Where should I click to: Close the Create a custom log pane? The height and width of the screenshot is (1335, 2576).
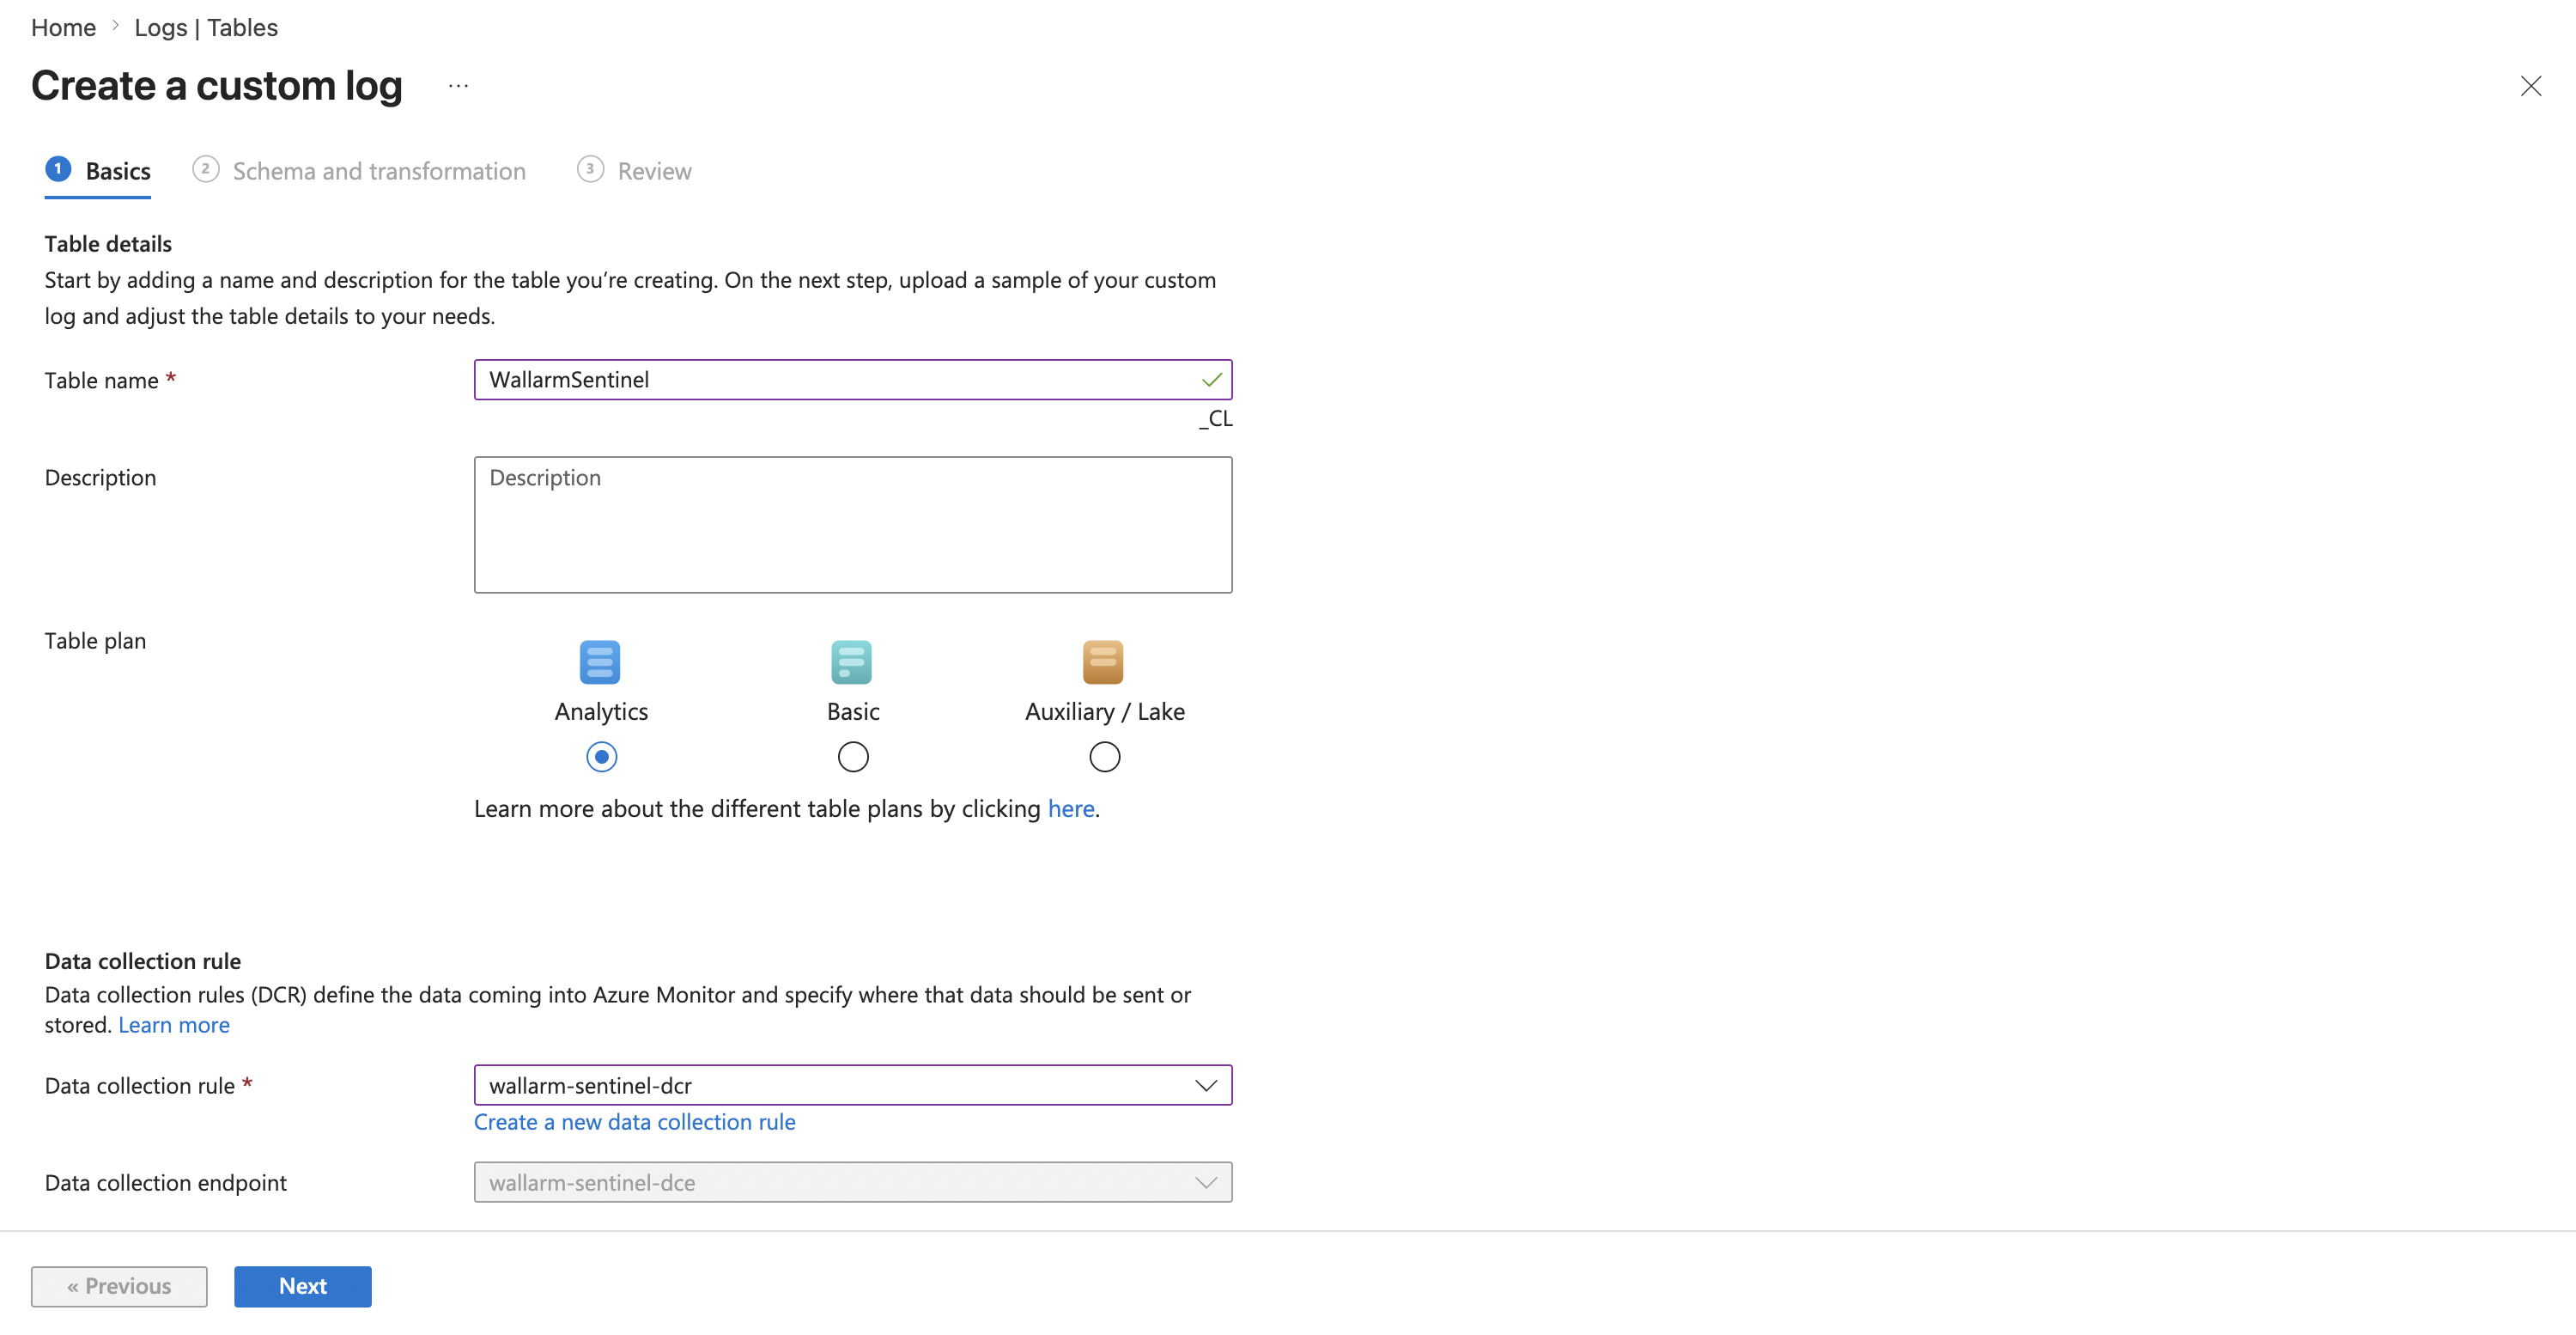2530,86
